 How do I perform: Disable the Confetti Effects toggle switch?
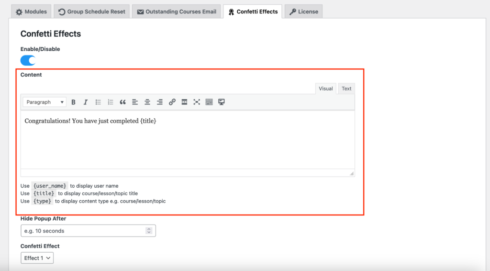pyautogui.click(x=28, y=60)
